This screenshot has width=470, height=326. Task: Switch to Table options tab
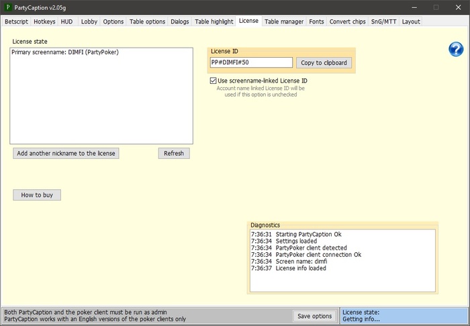point(147,21)
